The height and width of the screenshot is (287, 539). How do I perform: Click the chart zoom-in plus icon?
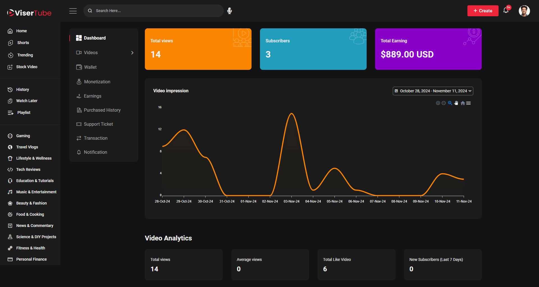point(438,103)
